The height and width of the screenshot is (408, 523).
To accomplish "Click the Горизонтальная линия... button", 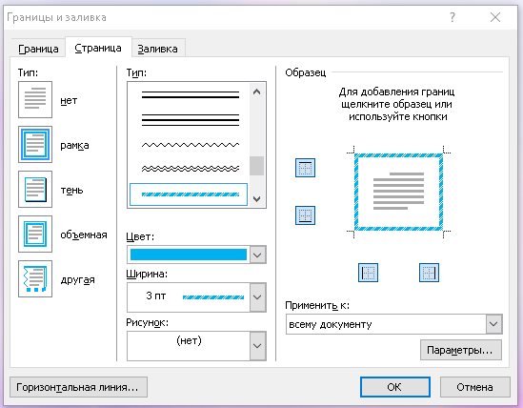I will coord(78,387).
